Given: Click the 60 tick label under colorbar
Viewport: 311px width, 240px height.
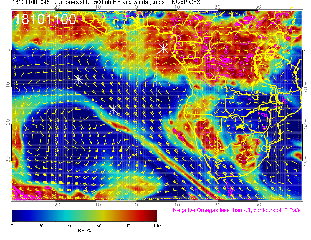Looking at the screenshot, I should 99,226.
